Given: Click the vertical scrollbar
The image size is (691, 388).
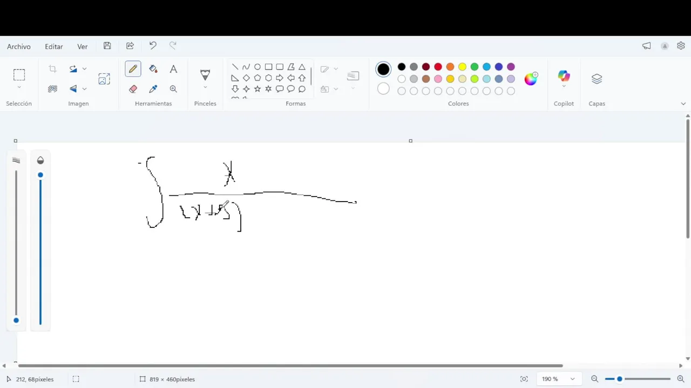Looking at the screenshot, I should tap(688, 178).
